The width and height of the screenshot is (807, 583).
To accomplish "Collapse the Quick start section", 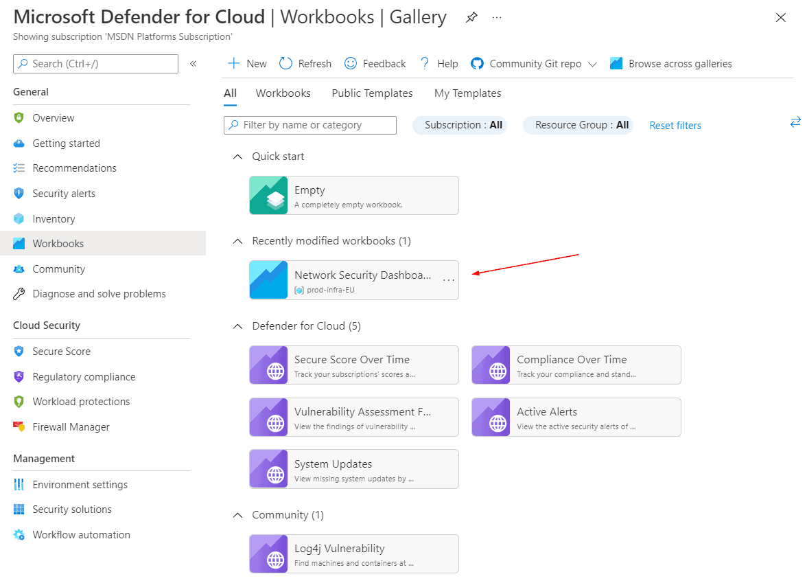I will pos(237,157).
